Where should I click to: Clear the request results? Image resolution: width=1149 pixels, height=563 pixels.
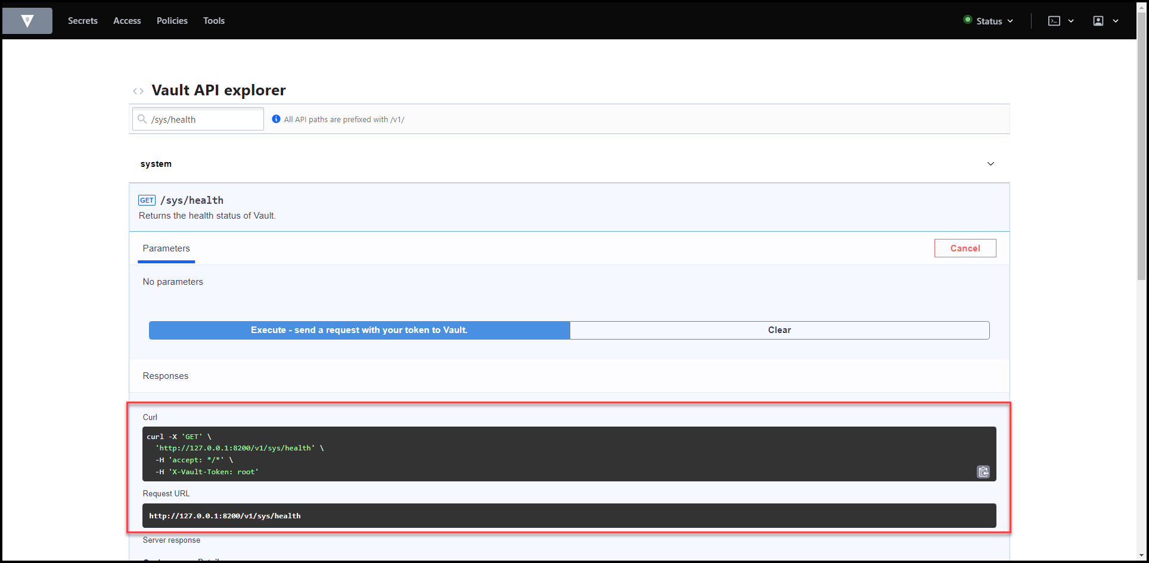pos(779,329)
